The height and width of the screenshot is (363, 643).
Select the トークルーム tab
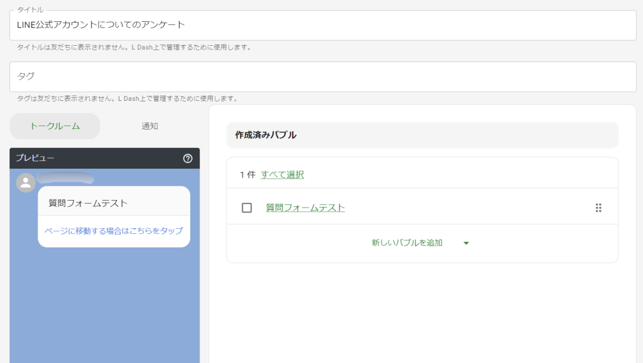point(55,125)
